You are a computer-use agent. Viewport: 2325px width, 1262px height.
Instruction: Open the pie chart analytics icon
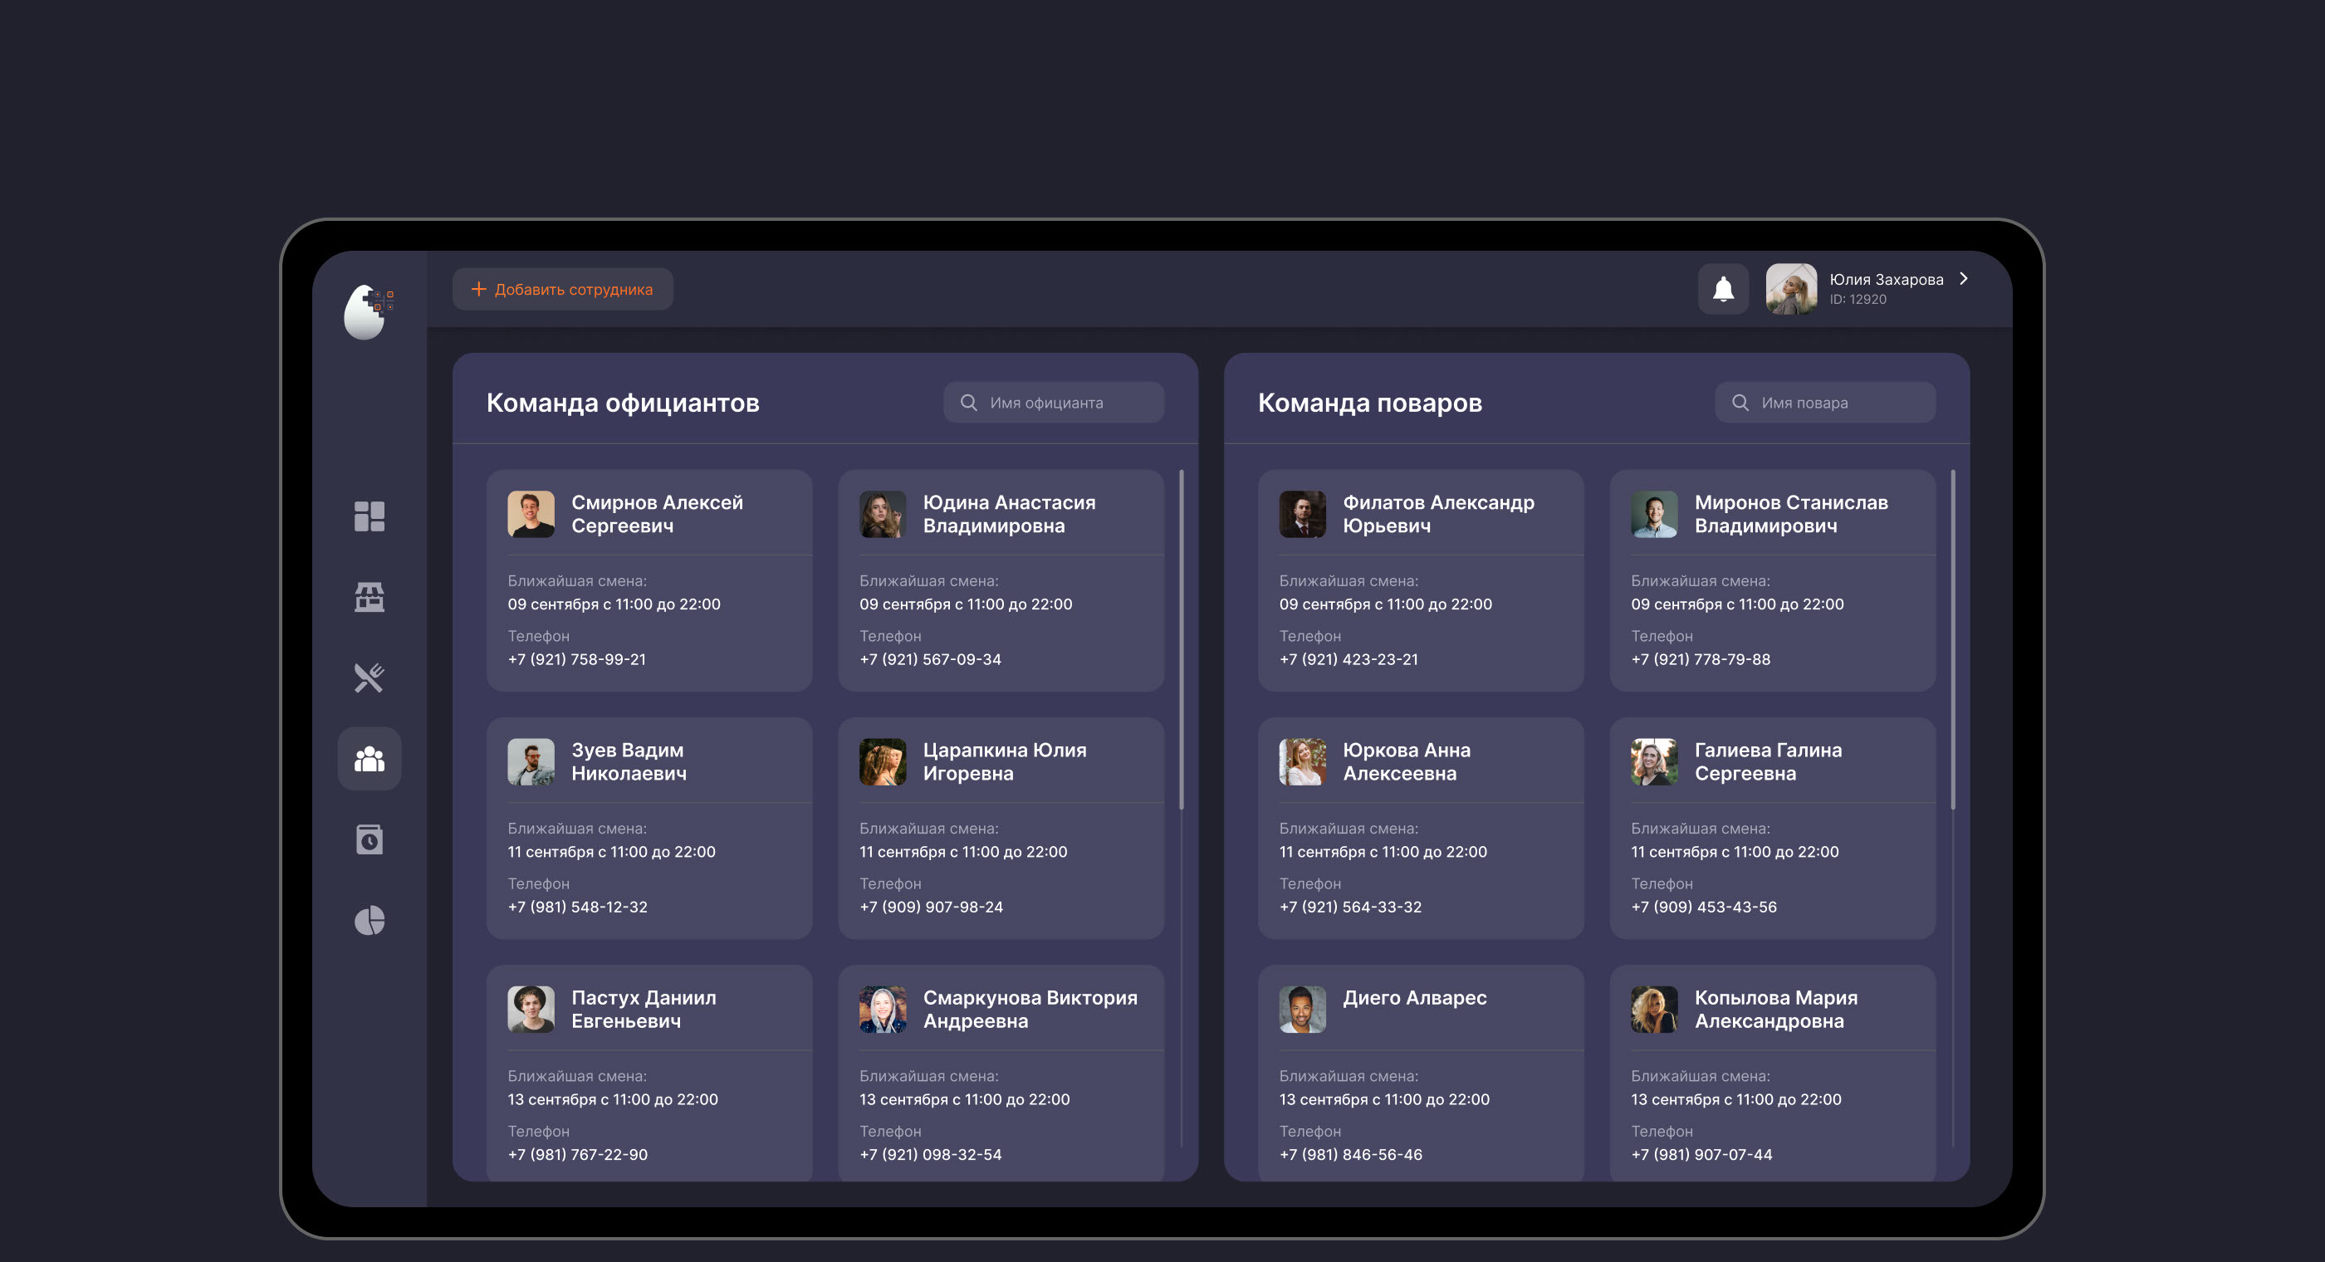pyautogui.click(x=370, y=921)
